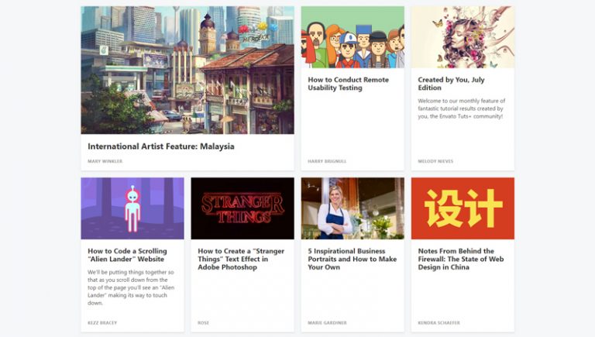Viewport: 595px width, 337px height.
Task: Click the red Chinese characters thumbnail
Action: click(463, 208)
